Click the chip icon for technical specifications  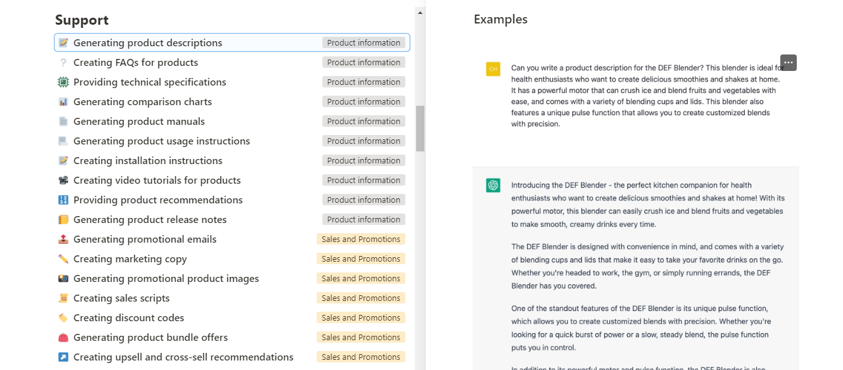coord(63,82)
